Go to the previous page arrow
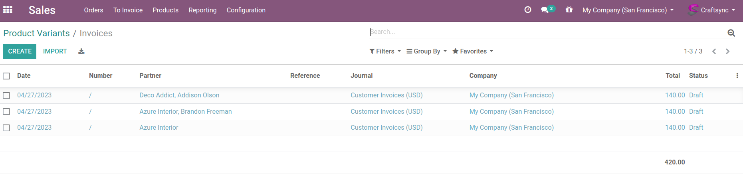The height and width of the screenshot is (174, 743). coord(714,51)
